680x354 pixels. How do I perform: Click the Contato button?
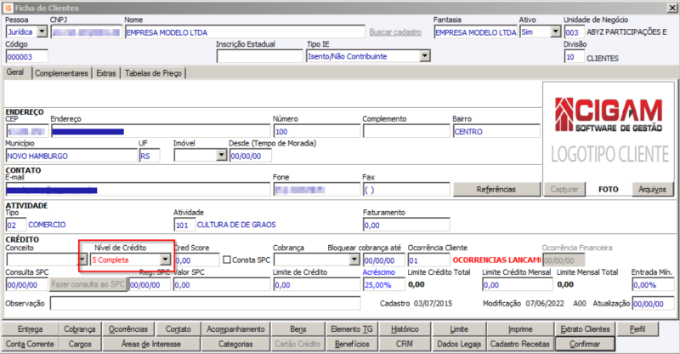178,329
